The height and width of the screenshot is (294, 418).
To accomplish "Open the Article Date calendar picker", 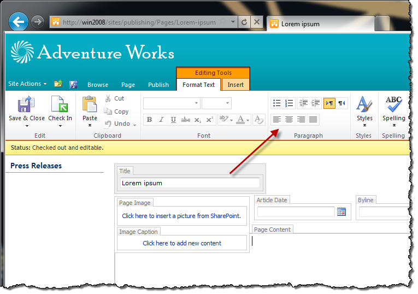I will point(341,212).
